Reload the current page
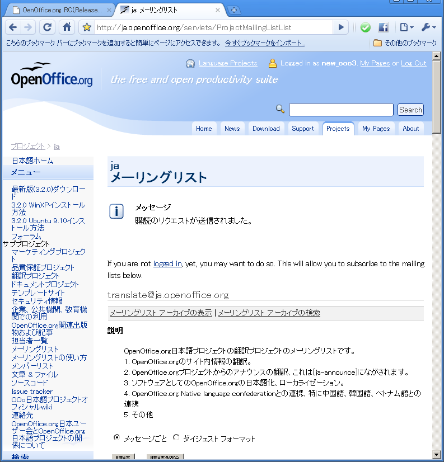The width and height of the screenshot is (444, 462). click(x=47, y=27)
